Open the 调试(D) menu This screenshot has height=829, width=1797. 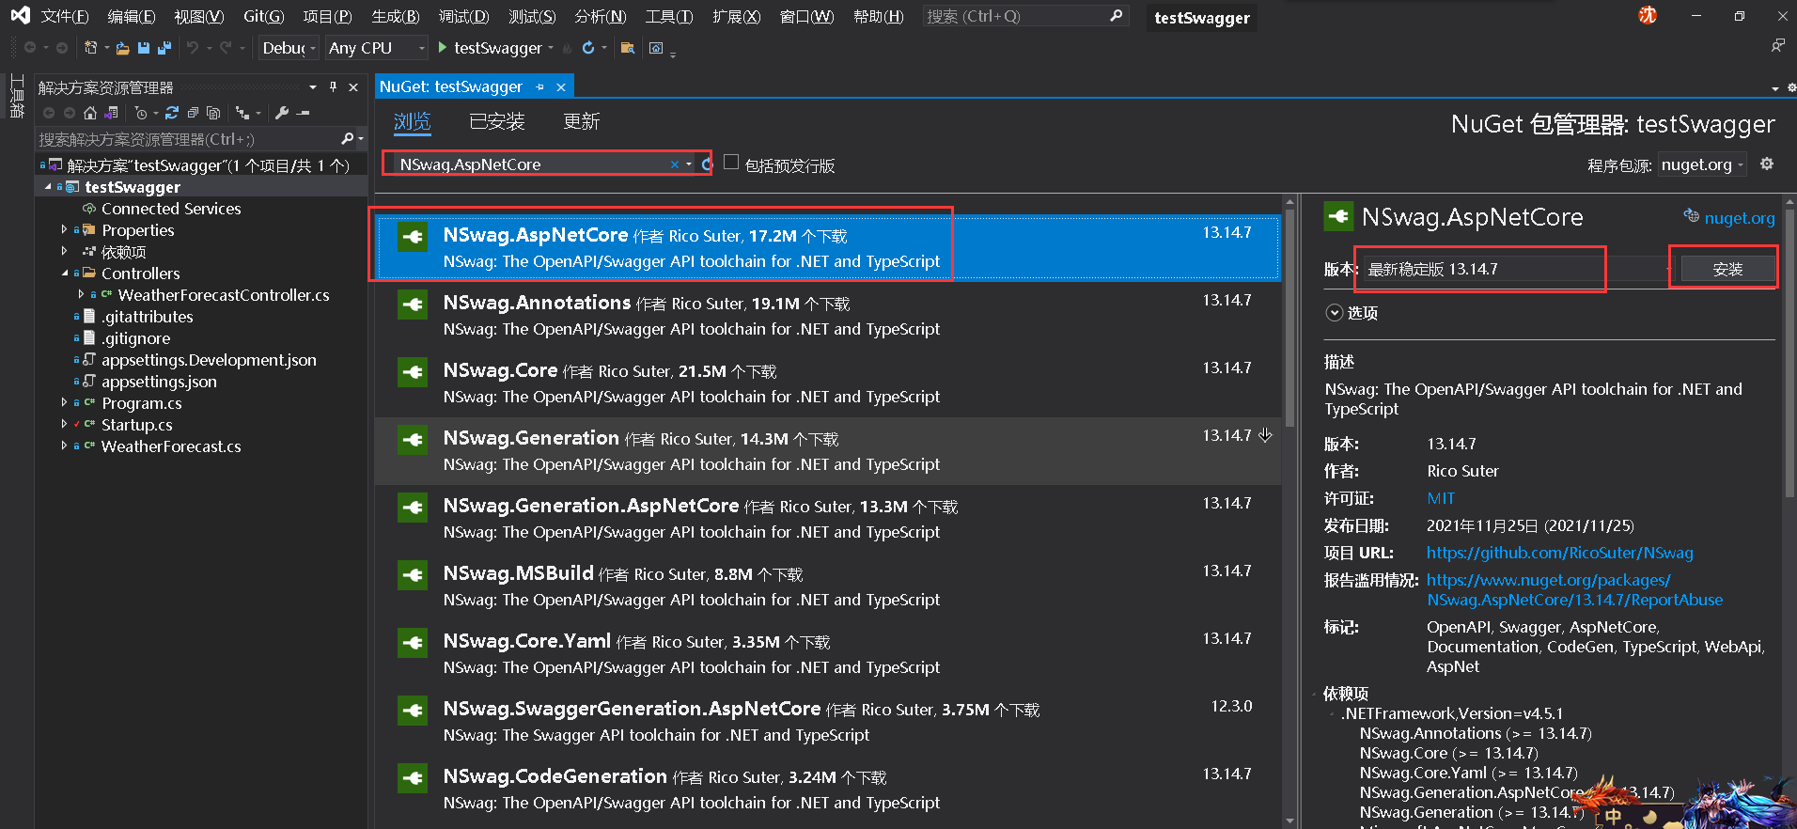(463, 17)
